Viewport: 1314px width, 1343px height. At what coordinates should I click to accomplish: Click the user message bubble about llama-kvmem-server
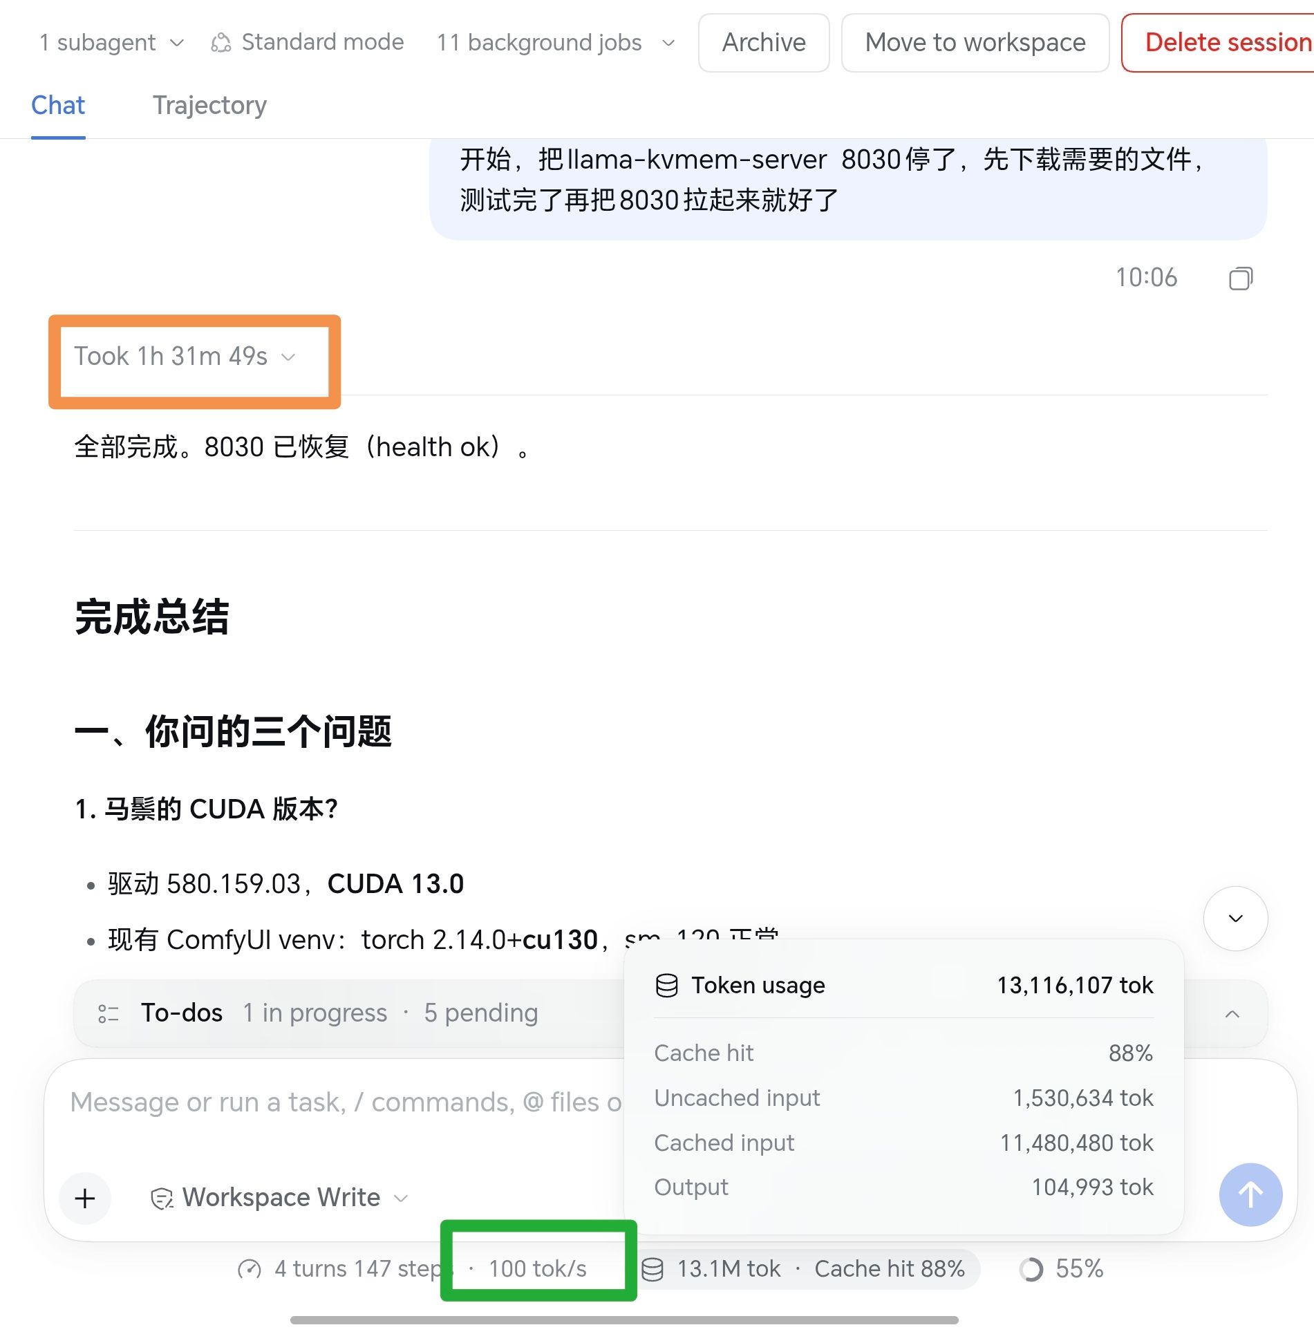(x=848, y=189)
